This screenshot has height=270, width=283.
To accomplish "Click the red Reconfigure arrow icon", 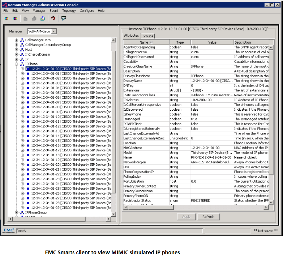I will tap(53, 18).
